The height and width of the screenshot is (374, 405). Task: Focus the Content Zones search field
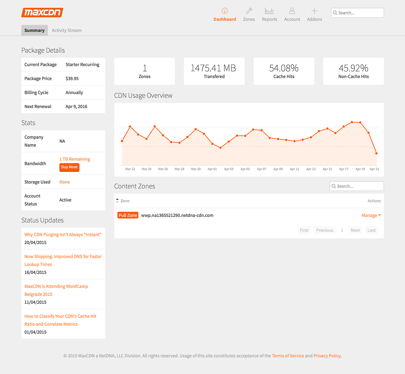357,186
